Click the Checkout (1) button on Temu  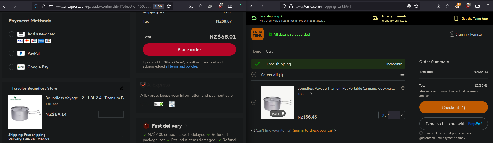pos(454,107)
